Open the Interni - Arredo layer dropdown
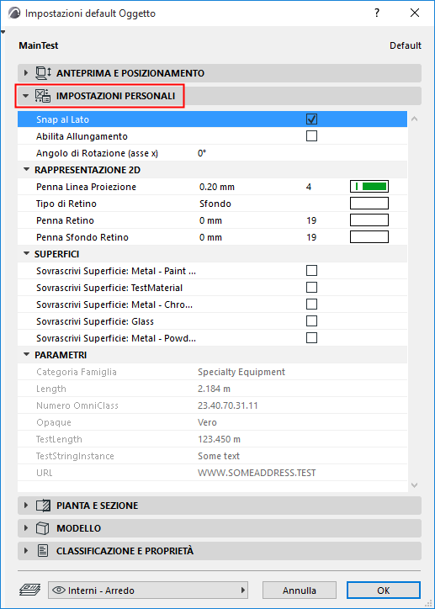435x609 pixels. coord(148,590)
